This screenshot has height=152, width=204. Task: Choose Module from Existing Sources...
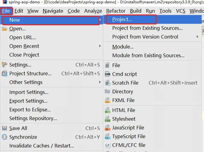[x=148, y=55]
